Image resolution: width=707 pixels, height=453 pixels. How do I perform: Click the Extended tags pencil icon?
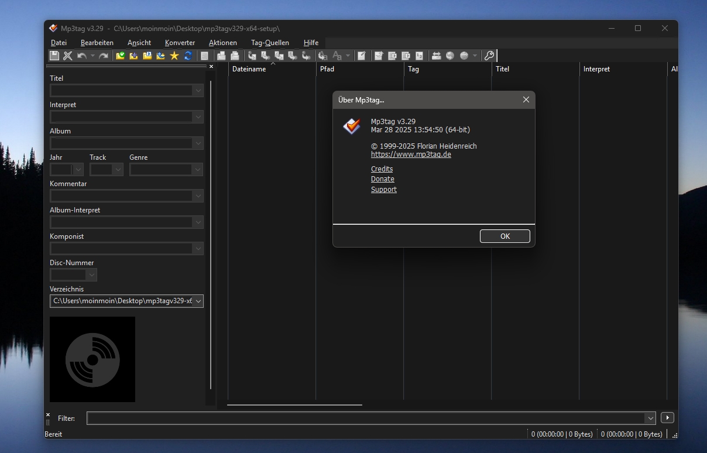point(362,56)
